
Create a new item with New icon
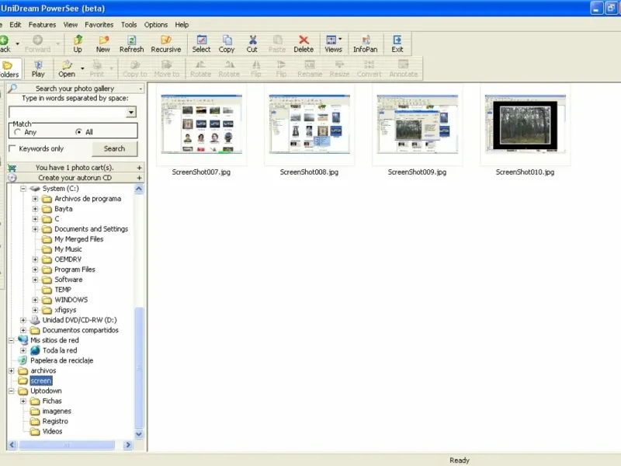(102, 43)
